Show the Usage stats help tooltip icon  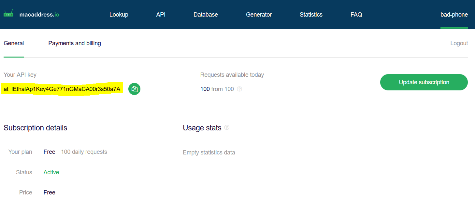227,127
